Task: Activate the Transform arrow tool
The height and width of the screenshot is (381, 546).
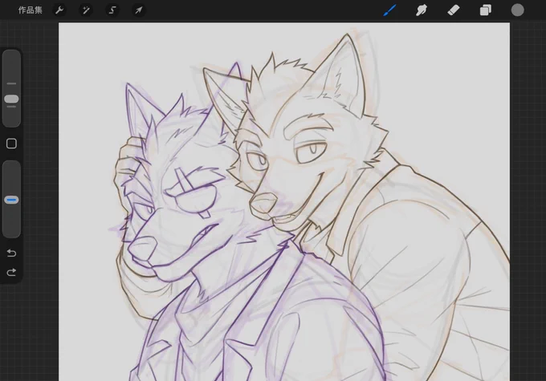Action: (139, 10)
